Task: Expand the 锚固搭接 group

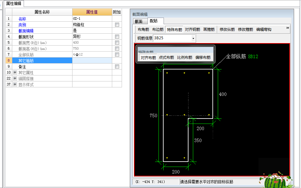Action: click(15, 78)
